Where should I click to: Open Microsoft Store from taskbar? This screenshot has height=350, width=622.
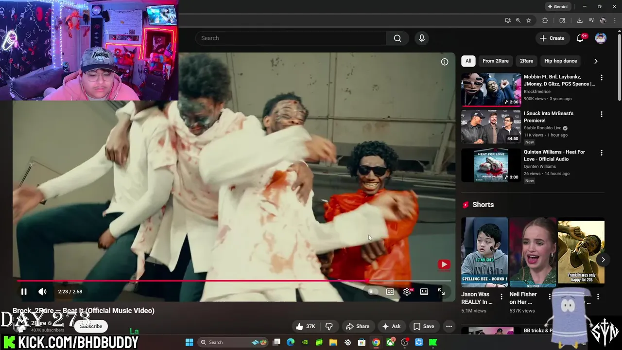(x=362, y=342)
